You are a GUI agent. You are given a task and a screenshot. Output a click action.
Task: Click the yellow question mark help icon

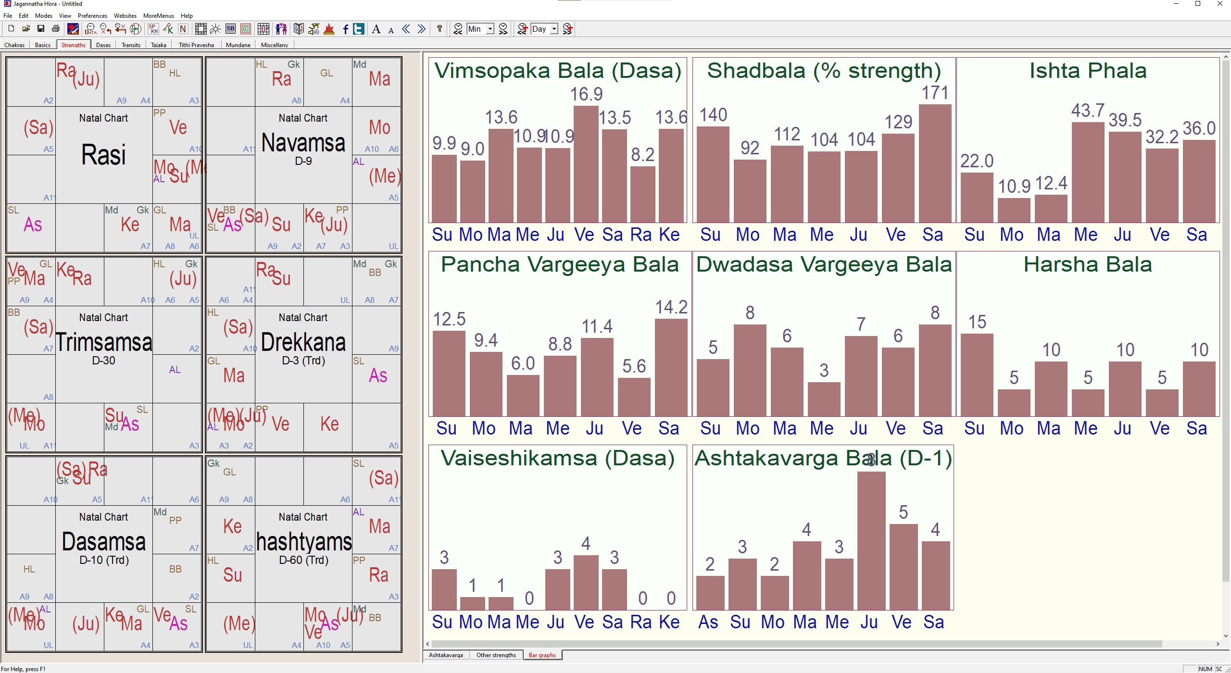[439, 29]
